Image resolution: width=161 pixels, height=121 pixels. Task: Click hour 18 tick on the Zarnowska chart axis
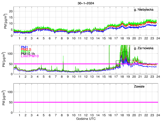122,77
